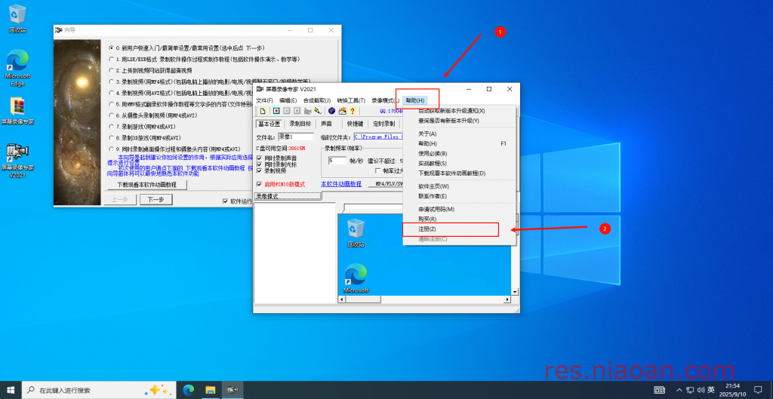
Task: Click 下一步 button in wizard
Action: coord(156,199)
